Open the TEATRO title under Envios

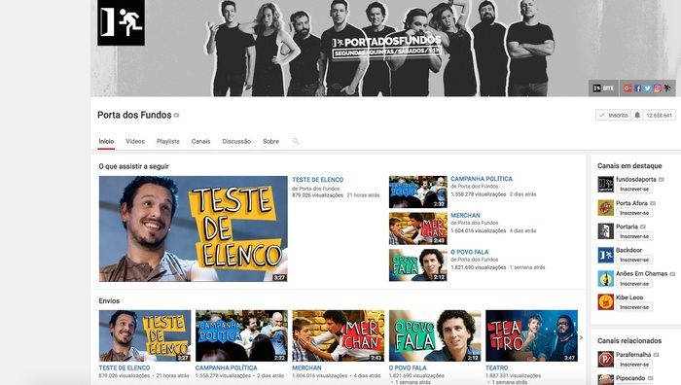coord(497,367)
